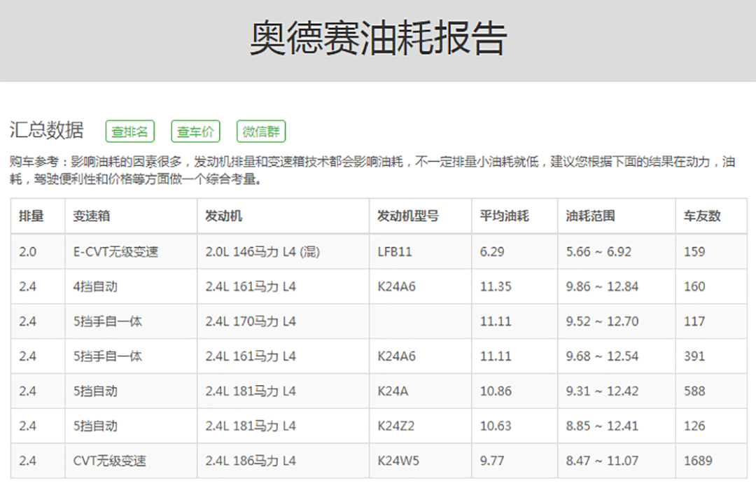Select the K24Z2 engine model cell
This screenshot has height=495, width=756.
(395, 426)
